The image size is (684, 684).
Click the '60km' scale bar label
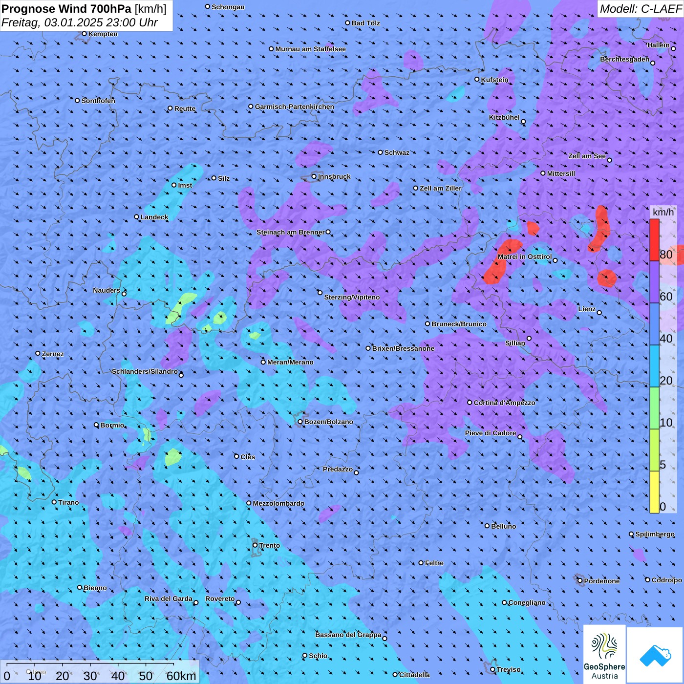click(x=181, y=676)
